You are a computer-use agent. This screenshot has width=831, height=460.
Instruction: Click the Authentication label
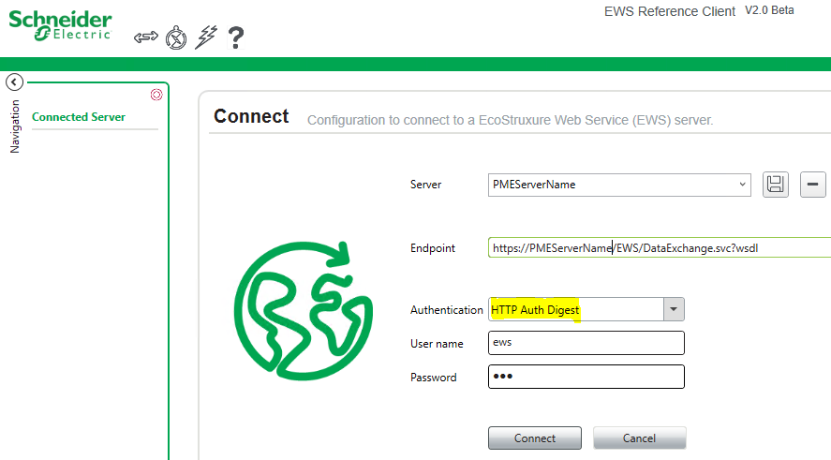point(446,310)
